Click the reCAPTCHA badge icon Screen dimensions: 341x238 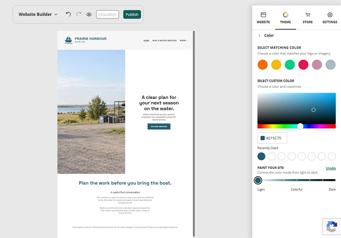(x=332, y=227)
